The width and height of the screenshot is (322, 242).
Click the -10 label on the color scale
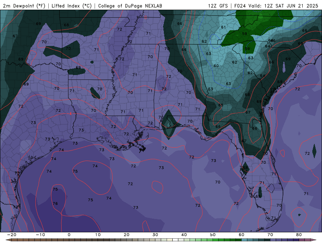point(40,235)
